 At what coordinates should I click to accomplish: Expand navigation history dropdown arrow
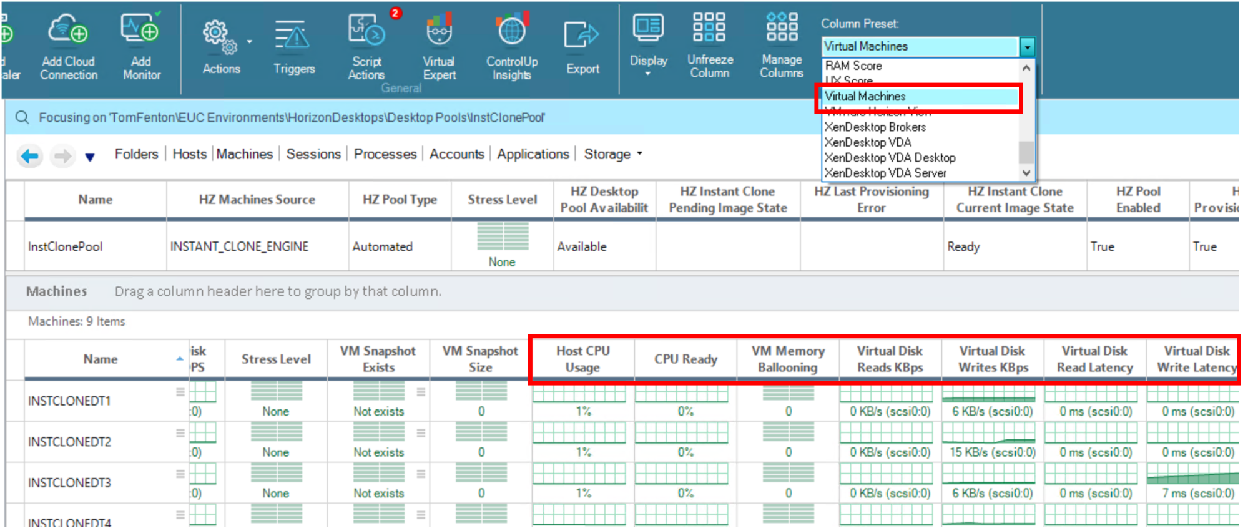coord(90,157)
